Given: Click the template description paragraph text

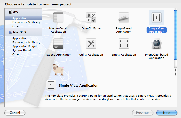Looking at the screenshot, I should click(x=108, y=97).
